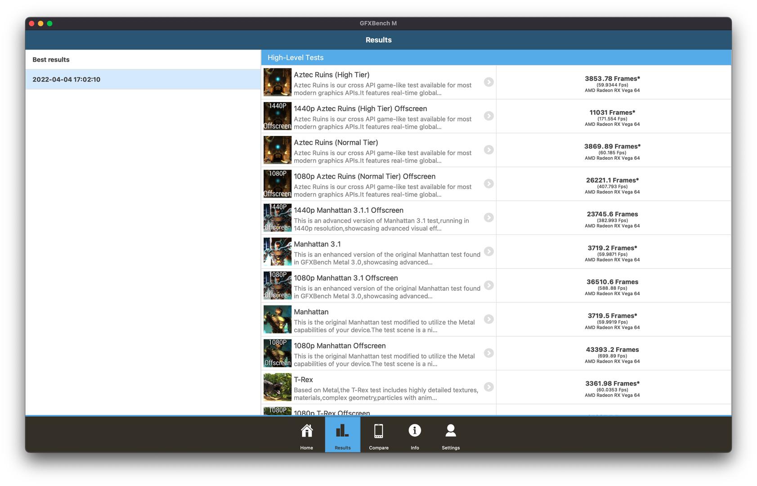The image size is (757, 486).
Task: Click the 36510.6 Frames result
Action: pyautogui.click(x=612, y=282)
